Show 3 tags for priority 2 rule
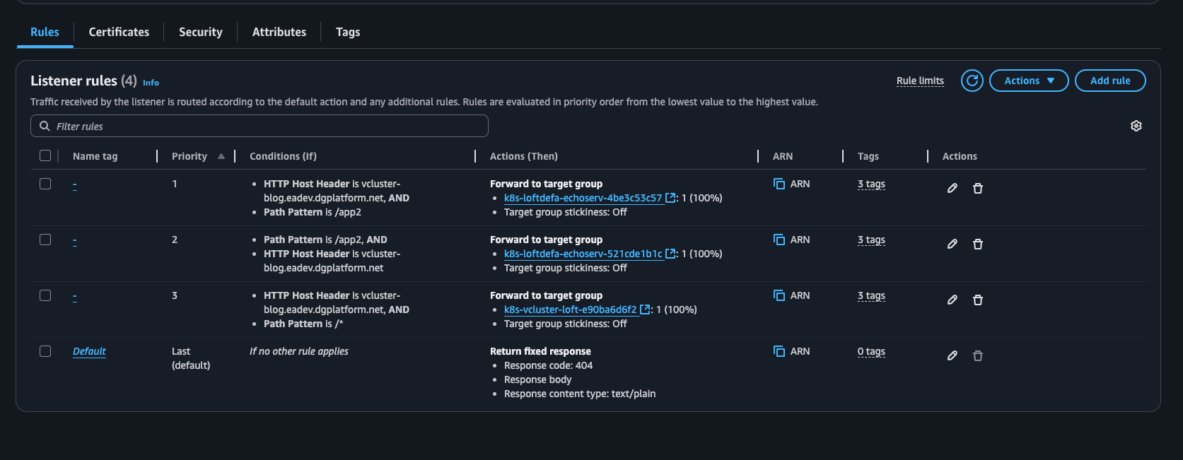 pyautogui.click(x=870, y=240)
